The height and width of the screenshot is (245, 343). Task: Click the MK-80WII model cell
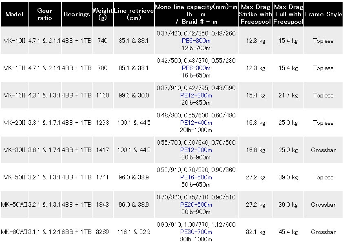[14, 232]
